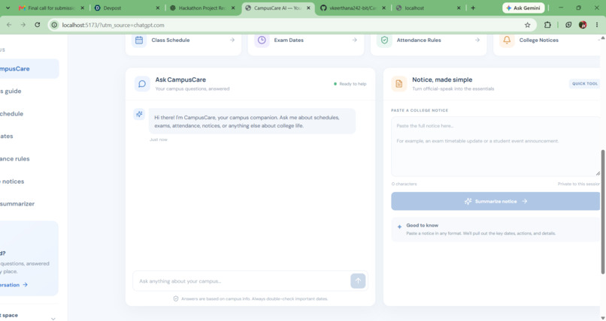Open the Class Schedule card
606x321 pixels.
click(x=183, y=44)
